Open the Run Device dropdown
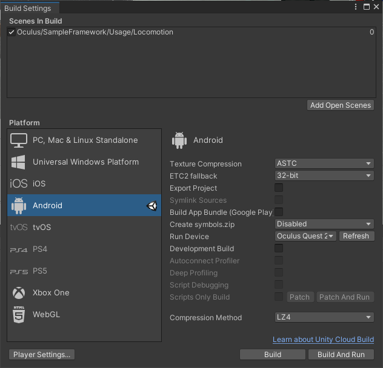383x368 pixels. (305, 237)
